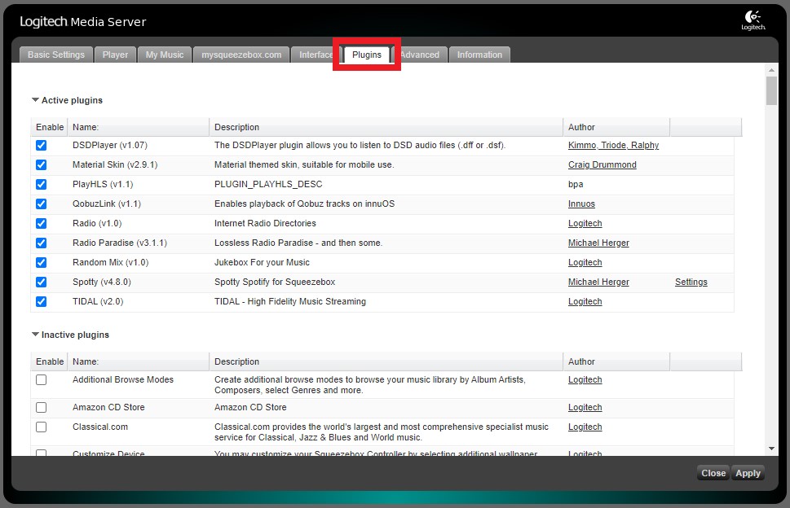Uncheck the Material Skin plugin
The height and width of the screenshot is (508, 790).
42,164
